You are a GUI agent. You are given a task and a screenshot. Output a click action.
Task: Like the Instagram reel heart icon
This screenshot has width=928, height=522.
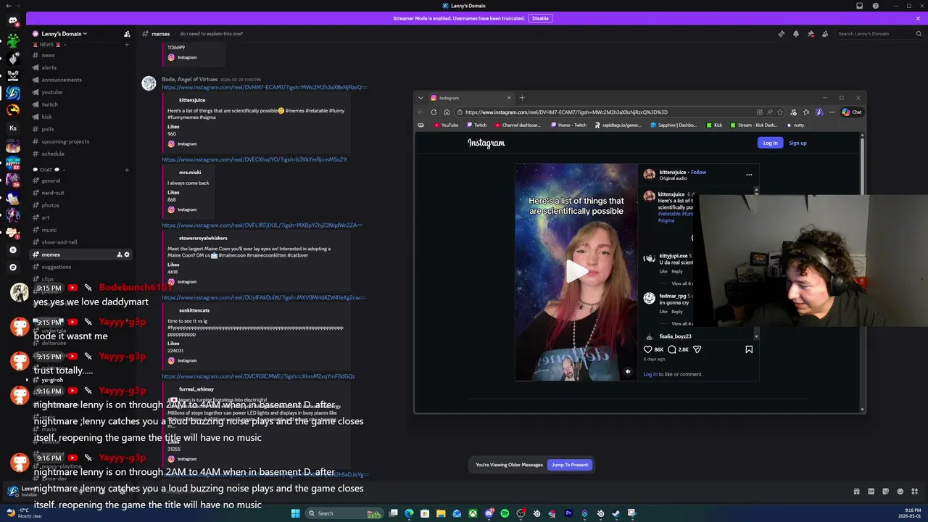click(x=648, y=349)
